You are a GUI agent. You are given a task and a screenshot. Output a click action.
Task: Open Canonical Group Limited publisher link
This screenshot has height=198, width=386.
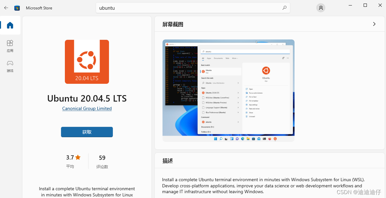tap(87, 108)
